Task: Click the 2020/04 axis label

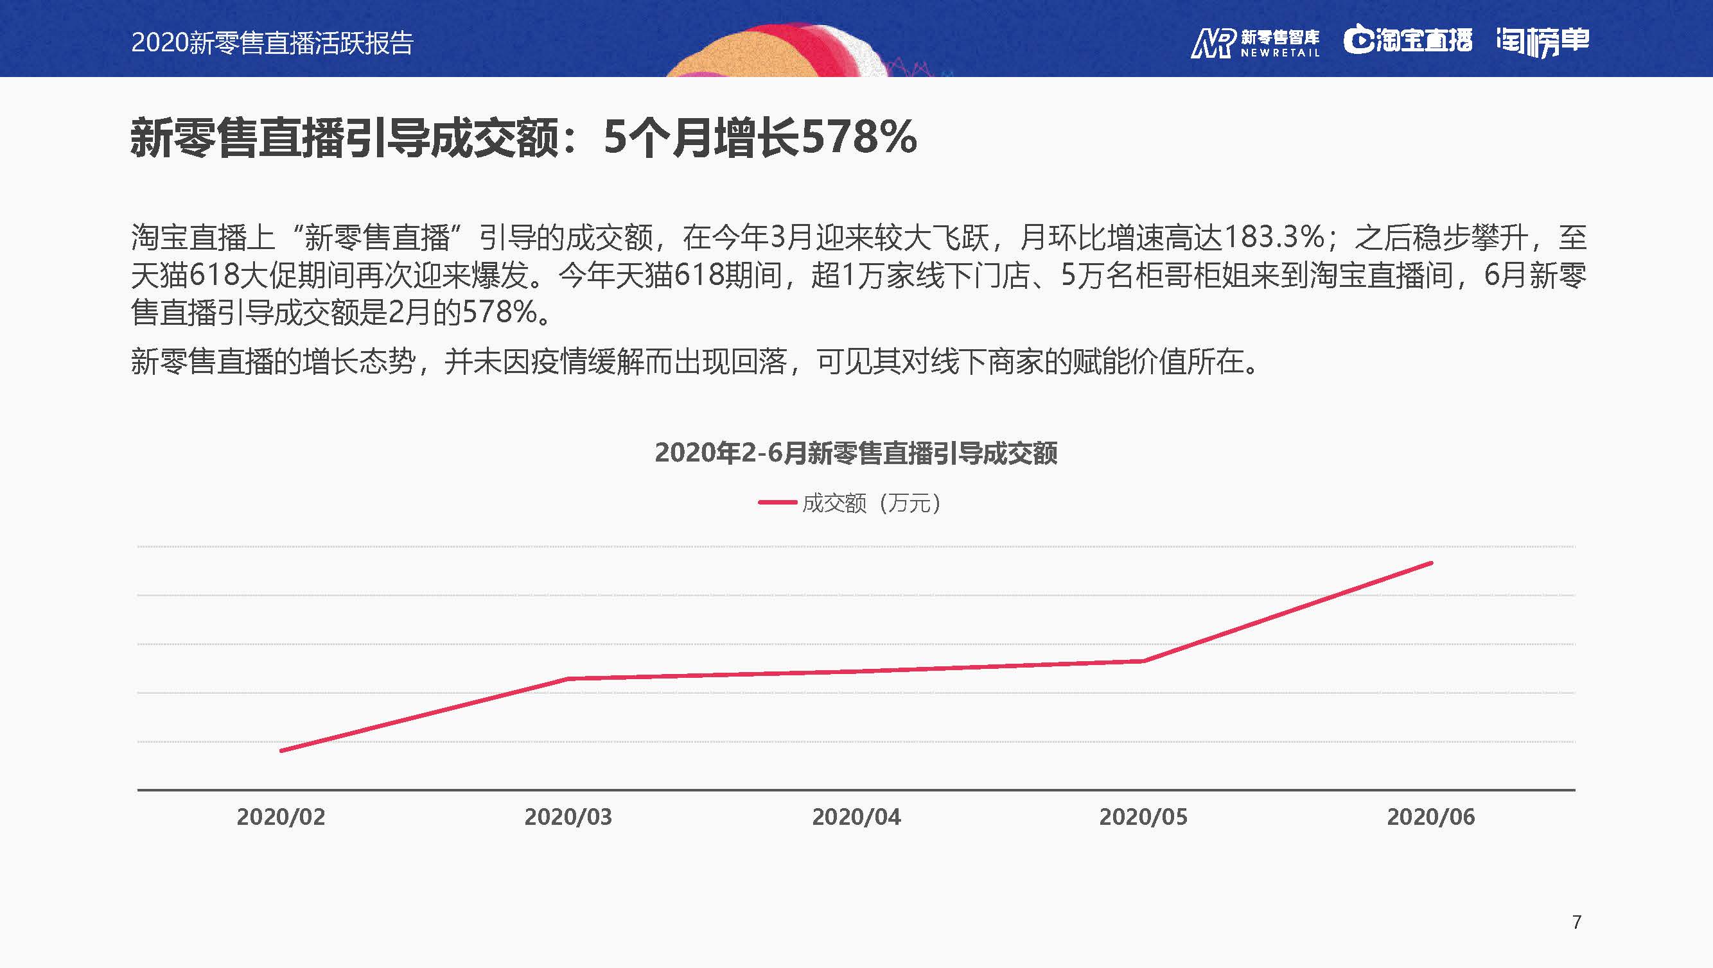Action: click(x=856, y=817)
